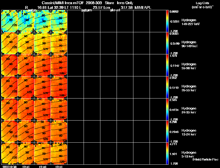
Task: Choose the 24-35 keV image at 19:51
Action: point(59,109)
